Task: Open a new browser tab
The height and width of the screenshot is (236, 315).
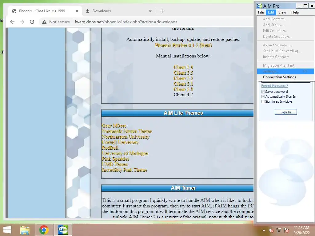Action: 162,11
